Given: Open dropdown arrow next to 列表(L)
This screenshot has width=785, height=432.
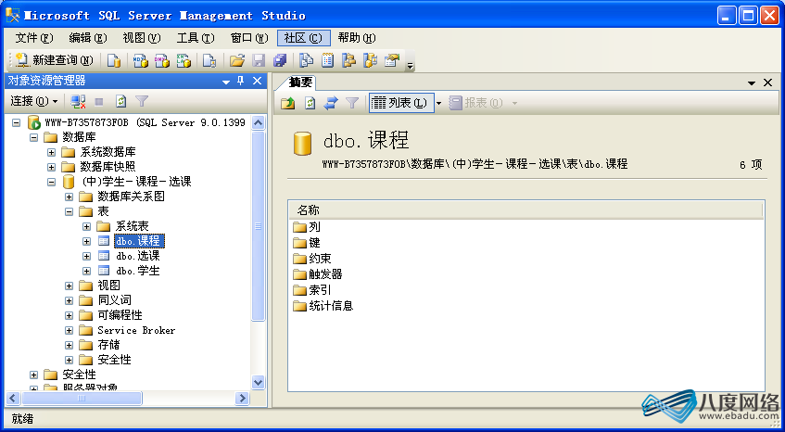Looking at the screenshot, I should (x=439, y=103).
